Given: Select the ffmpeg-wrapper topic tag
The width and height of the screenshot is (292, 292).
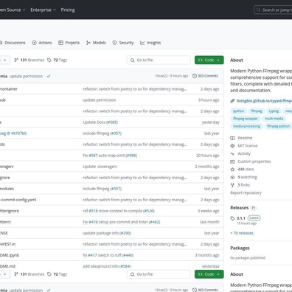Looking at the screenshot, I should coord(246,119).
